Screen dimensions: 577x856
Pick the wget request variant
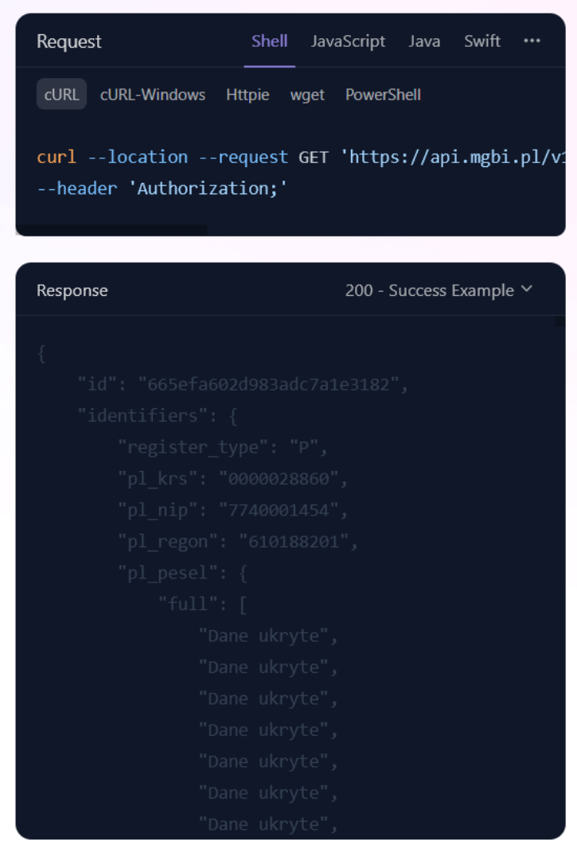307,95
